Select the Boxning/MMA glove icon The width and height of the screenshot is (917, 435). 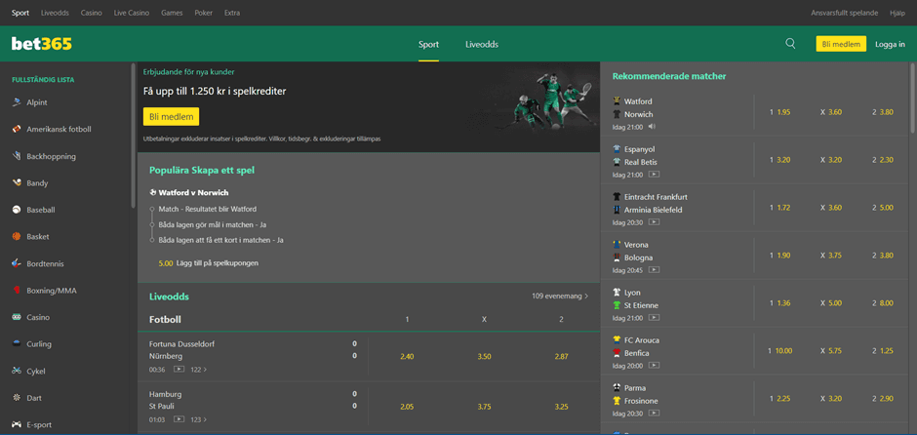17,291
